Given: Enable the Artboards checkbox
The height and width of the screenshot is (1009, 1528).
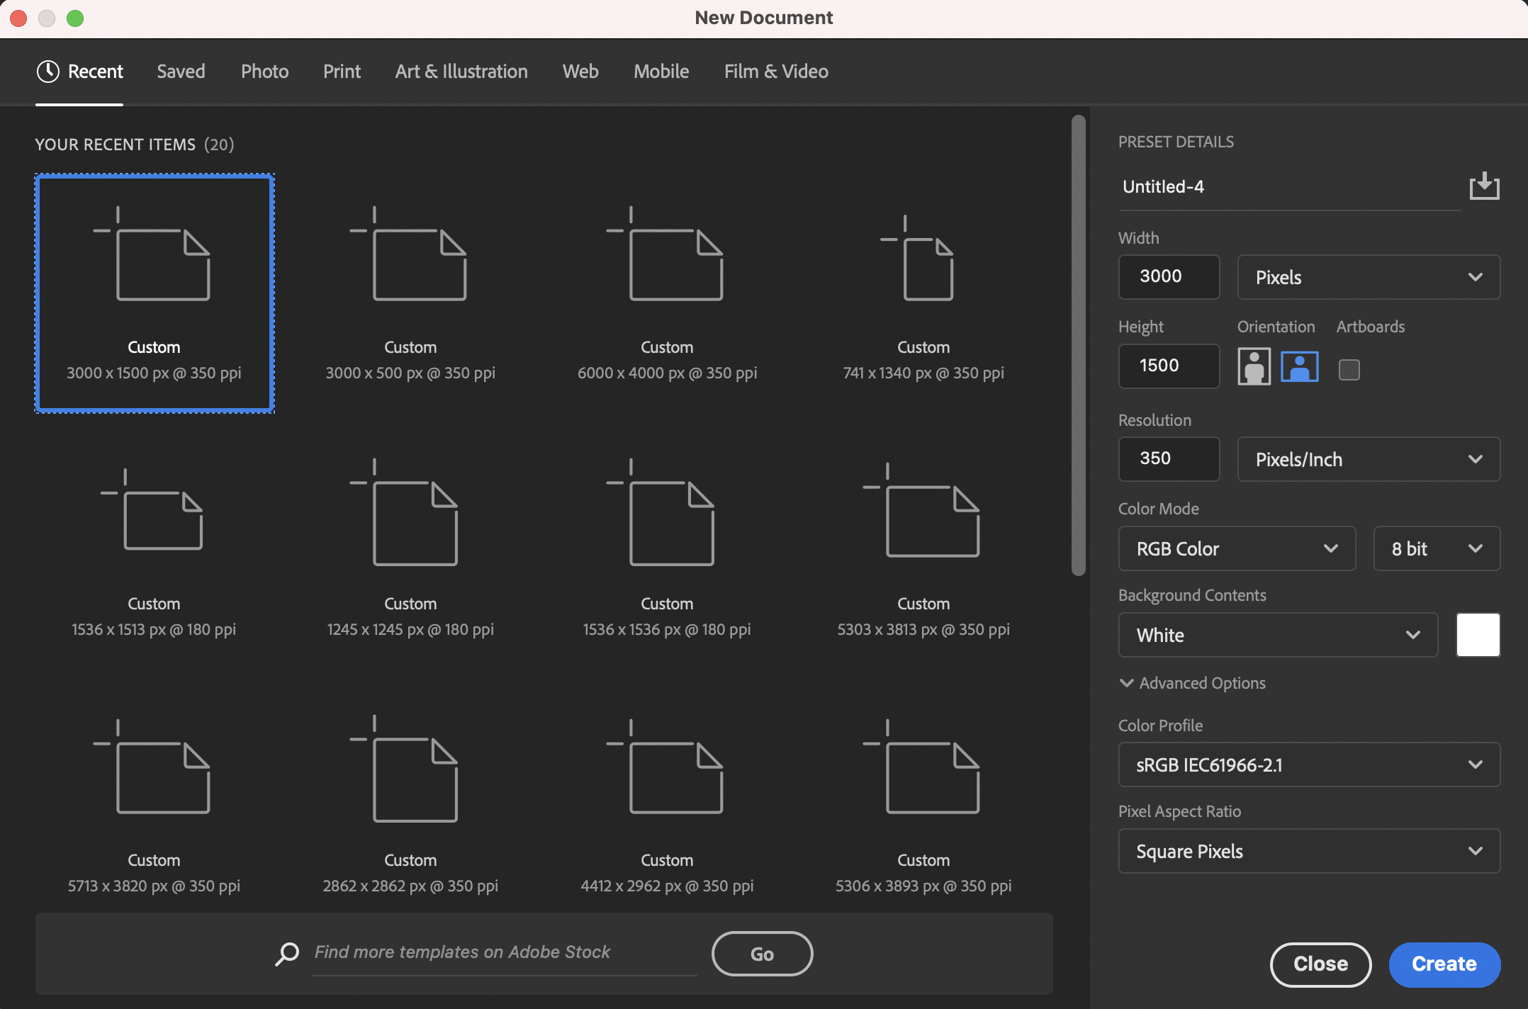Looking at the screenshot, I should click(1349, 369).
